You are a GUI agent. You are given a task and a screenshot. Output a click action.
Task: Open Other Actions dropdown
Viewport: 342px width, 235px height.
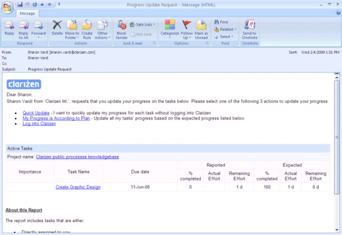coord(102,30)
